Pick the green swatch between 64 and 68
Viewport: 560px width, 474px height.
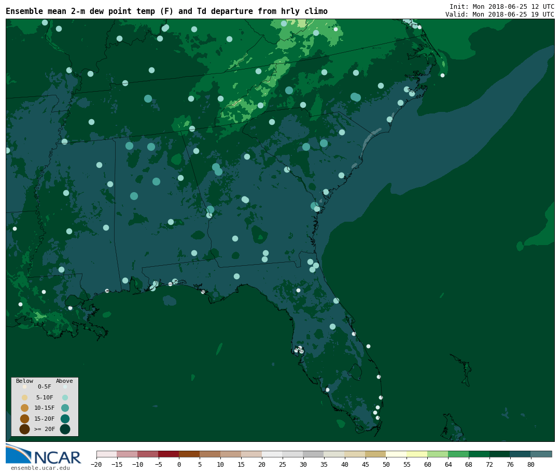(458, 454)
